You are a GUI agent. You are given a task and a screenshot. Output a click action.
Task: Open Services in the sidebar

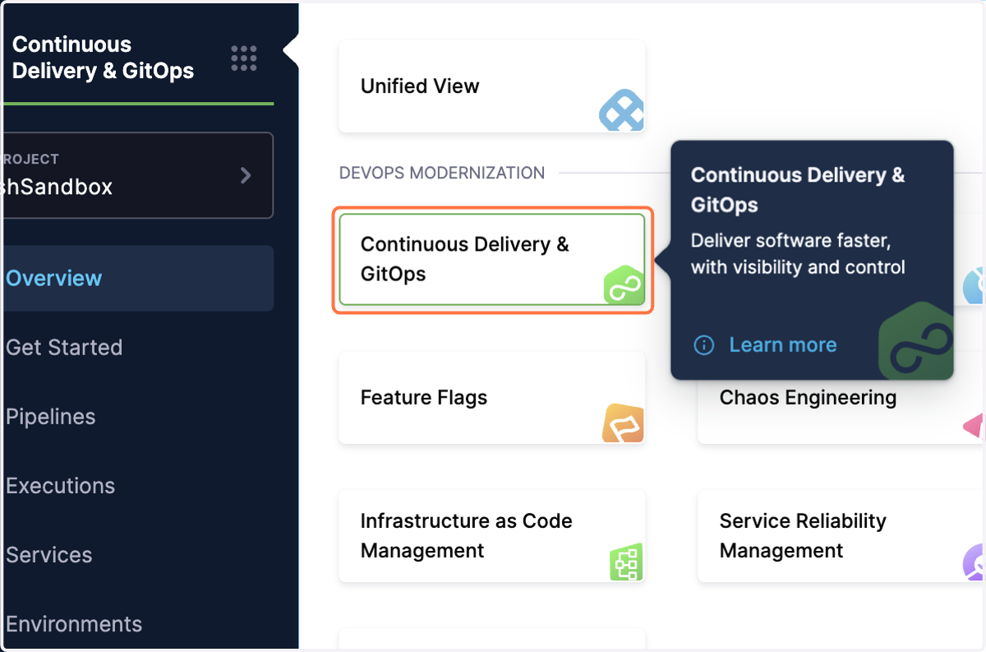tap(49, 554)
